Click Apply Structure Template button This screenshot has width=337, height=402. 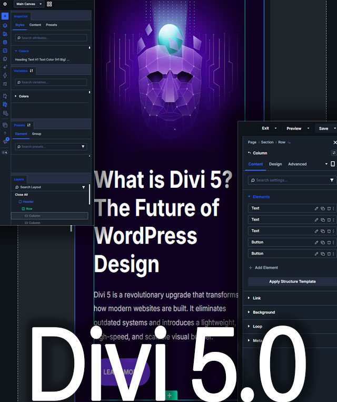click(292, 282)
